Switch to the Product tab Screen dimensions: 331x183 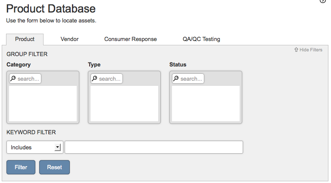click(25, 39)
